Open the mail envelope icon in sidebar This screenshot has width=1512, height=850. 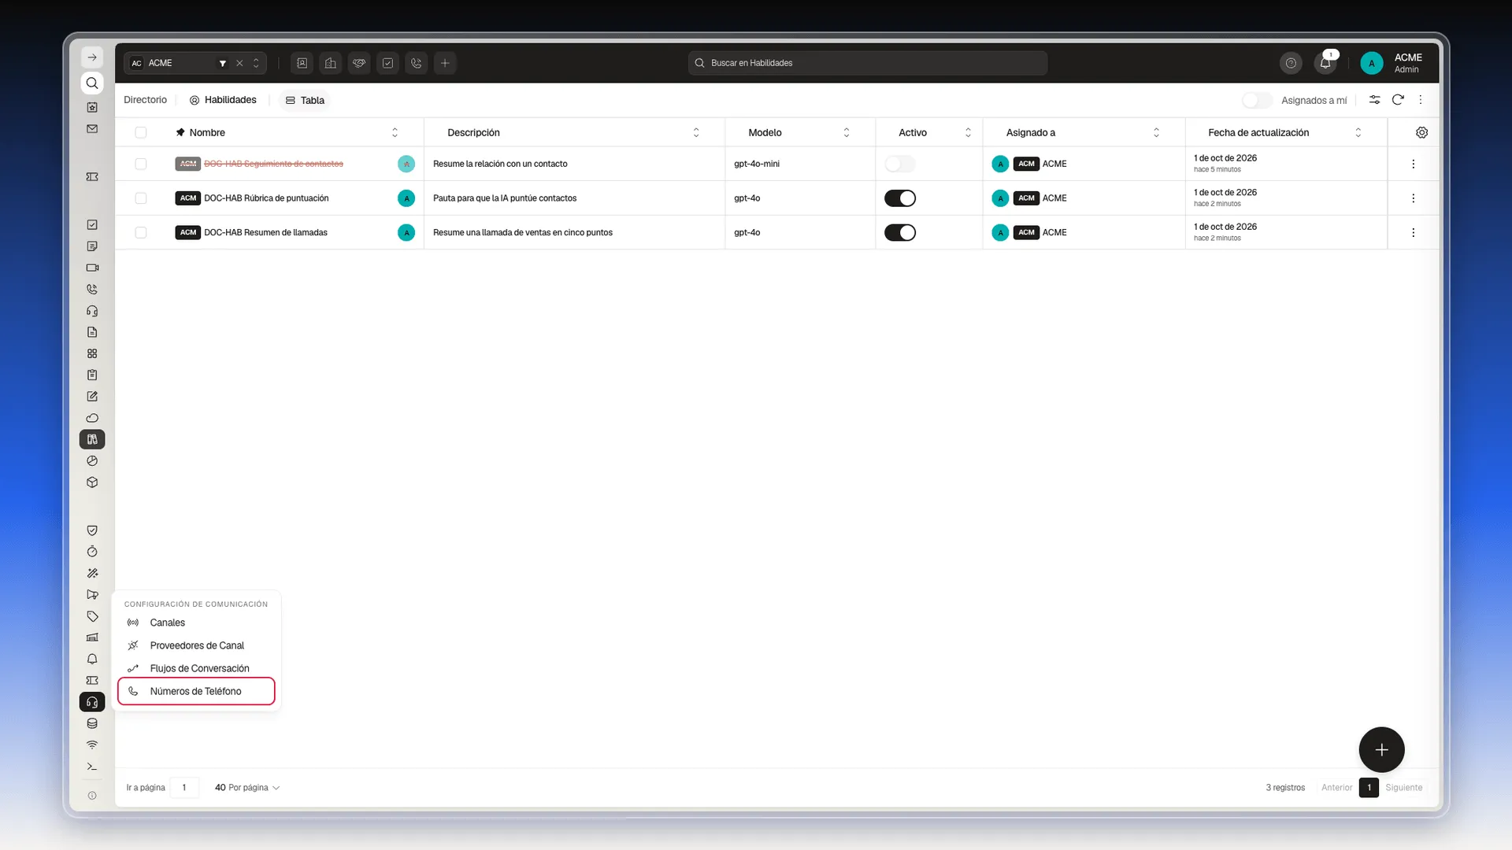[x=92, y=128]
